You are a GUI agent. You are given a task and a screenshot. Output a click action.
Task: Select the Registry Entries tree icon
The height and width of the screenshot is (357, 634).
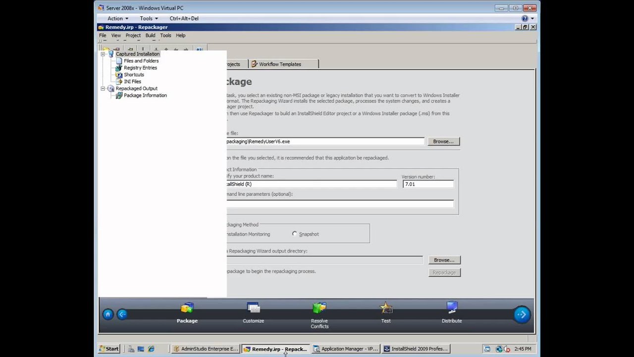pyautogui.click(x=119, y=68)
